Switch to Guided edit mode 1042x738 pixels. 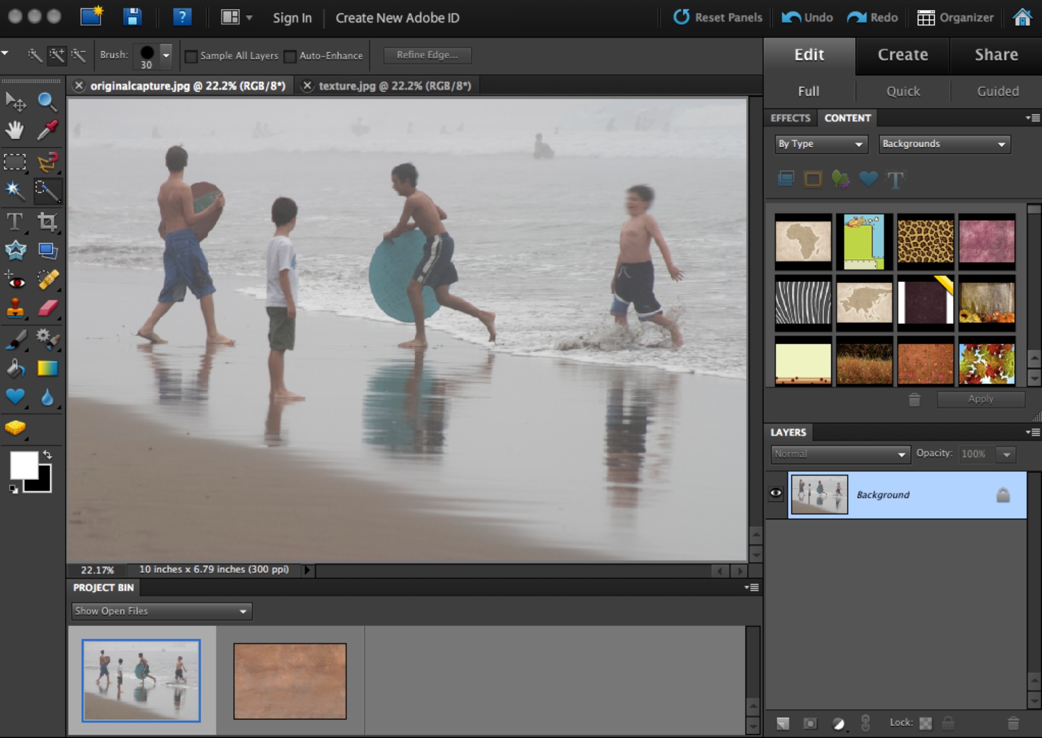(x=997, y=91)
